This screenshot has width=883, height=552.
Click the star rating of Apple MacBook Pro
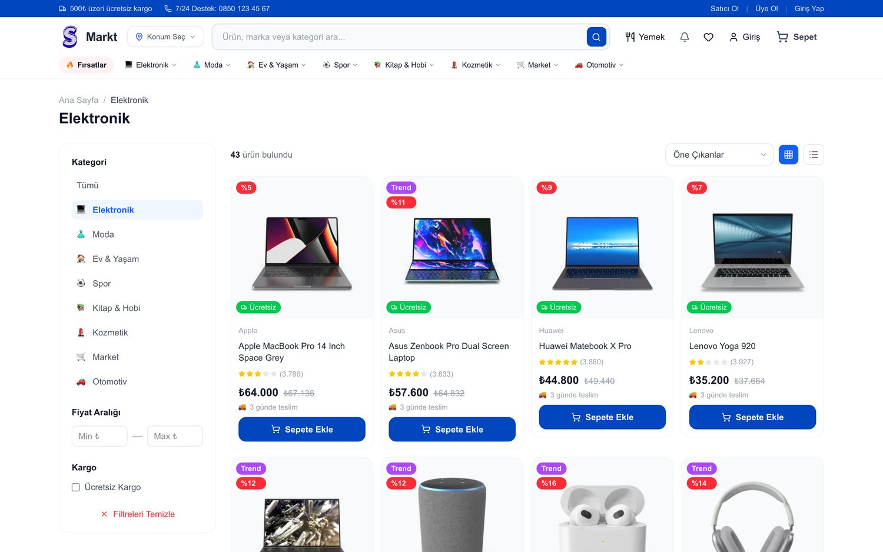pos(257,374)
